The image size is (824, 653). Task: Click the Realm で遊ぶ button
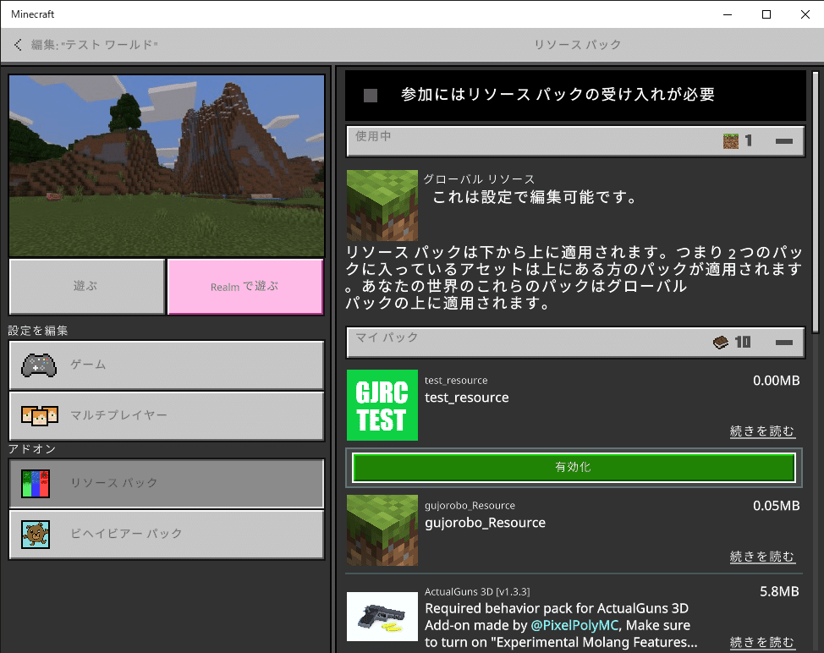[x=244, y=286]
